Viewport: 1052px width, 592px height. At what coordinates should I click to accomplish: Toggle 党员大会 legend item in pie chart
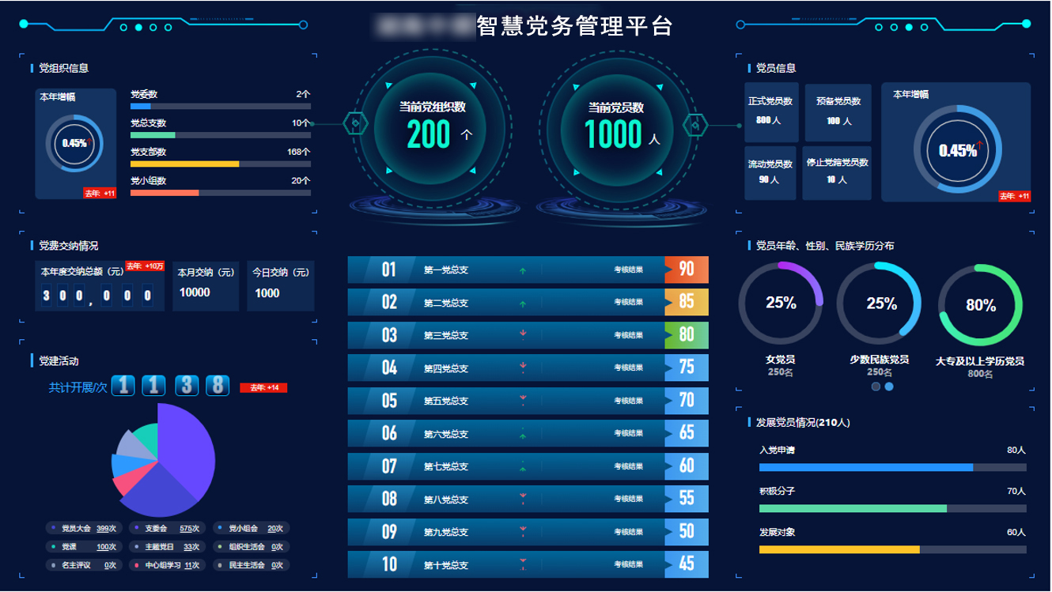point(85,528)
